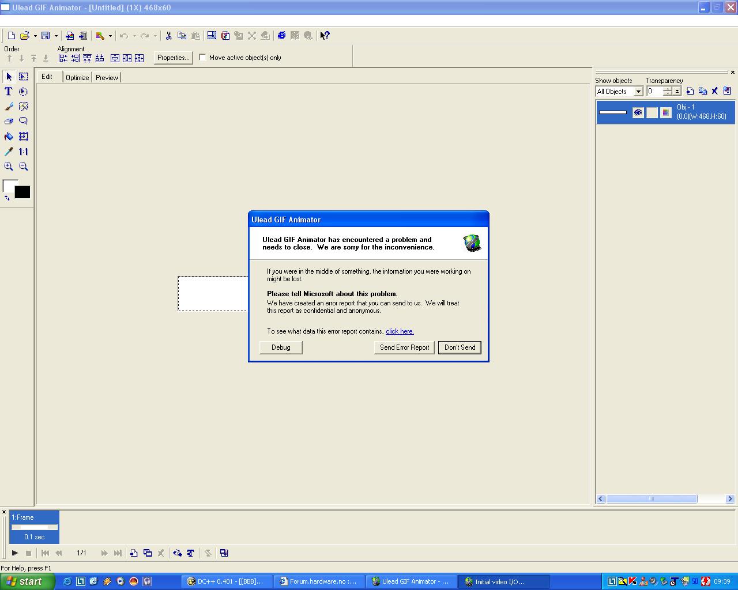Screen dimensions: 738x590
Task: Open the image editor dropdown arrow in toolbar
Action: point(110,36)
